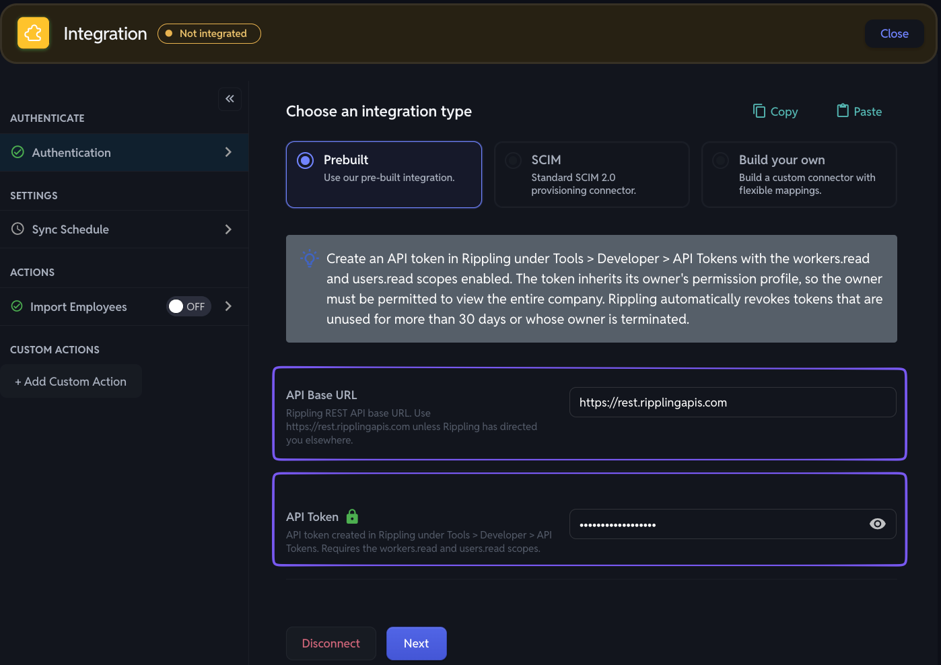
Task: Click the 'API Base URL' label
Action: pos(322,395)
